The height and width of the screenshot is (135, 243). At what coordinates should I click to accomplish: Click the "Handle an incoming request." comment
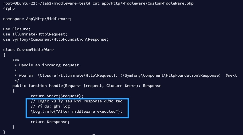point(50,65)
